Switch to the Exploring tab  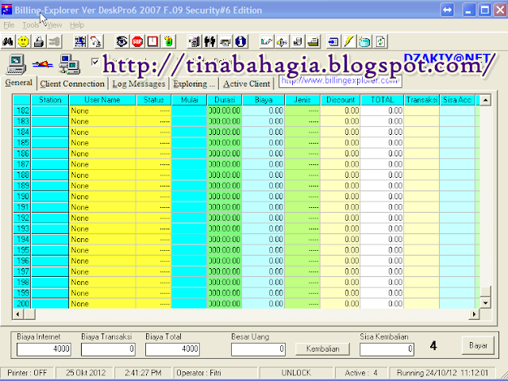194,83
